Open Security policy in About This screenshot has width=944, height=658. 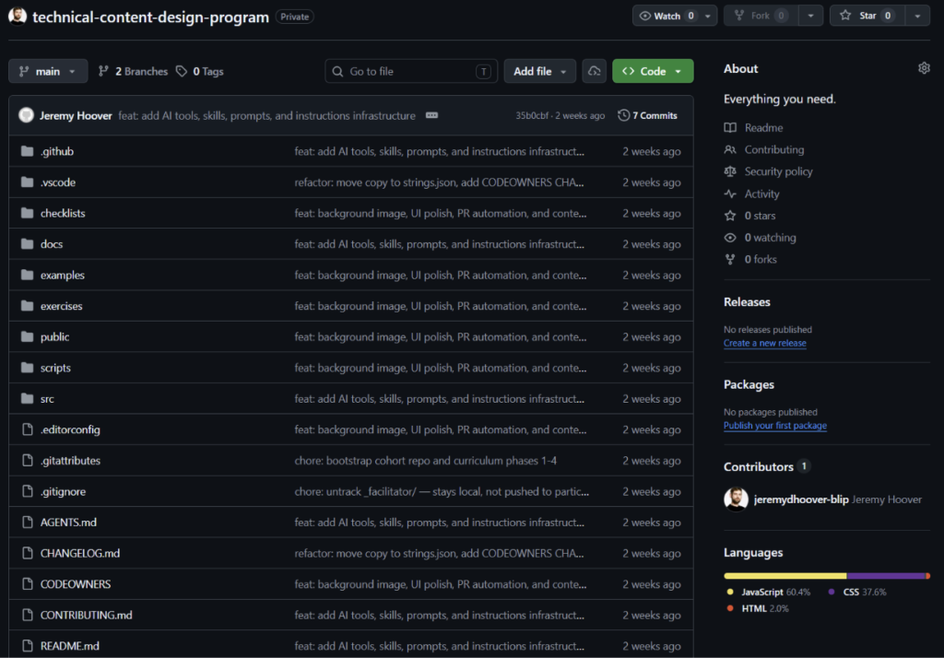coord(778,171)
